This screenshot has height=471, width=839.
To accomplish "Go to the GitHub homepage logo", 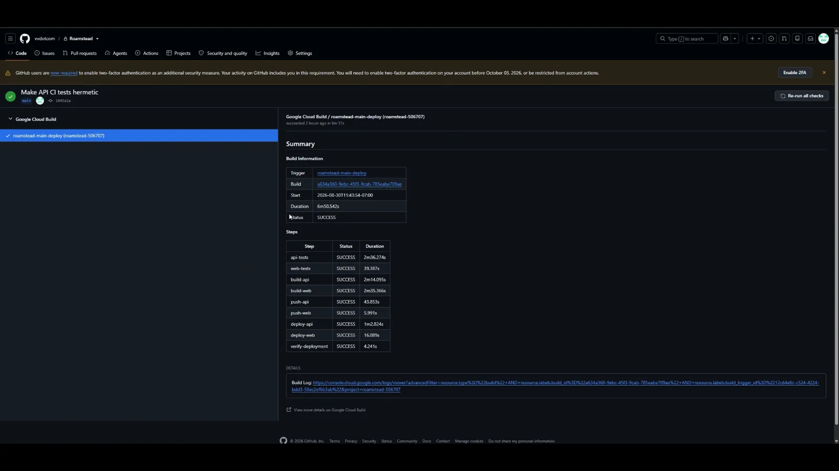I will (x=25, y=39).
